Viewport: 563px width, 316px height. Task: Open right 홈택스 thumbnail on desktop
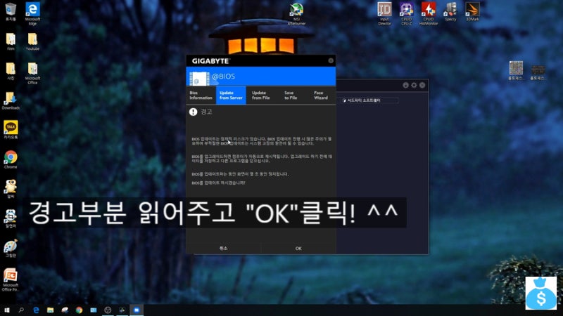pyautogui.click(x=538, y=72)
